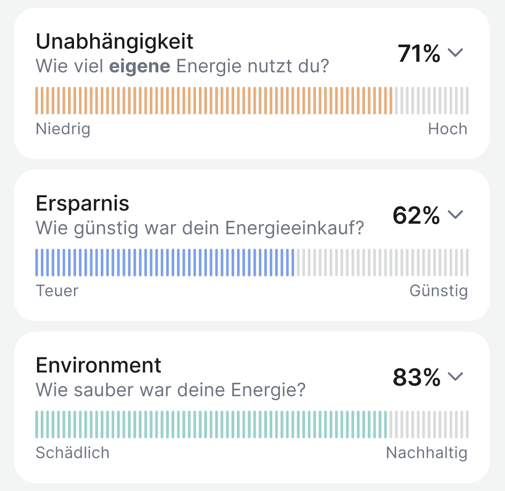Click the Günstig label
This screenshot has width=505, height=491.
(x=439, y=291)
